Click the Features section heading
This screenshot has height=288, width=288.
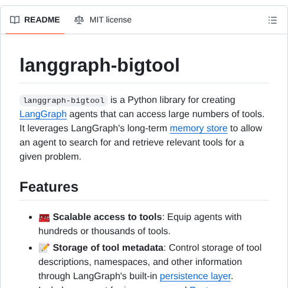click(x=49, y=187)
